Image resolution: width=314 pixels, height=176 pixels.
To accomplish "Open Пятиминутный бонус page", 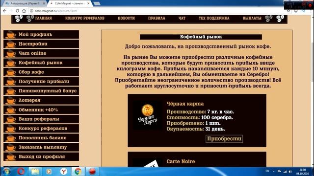I will (x=41, y=91).
